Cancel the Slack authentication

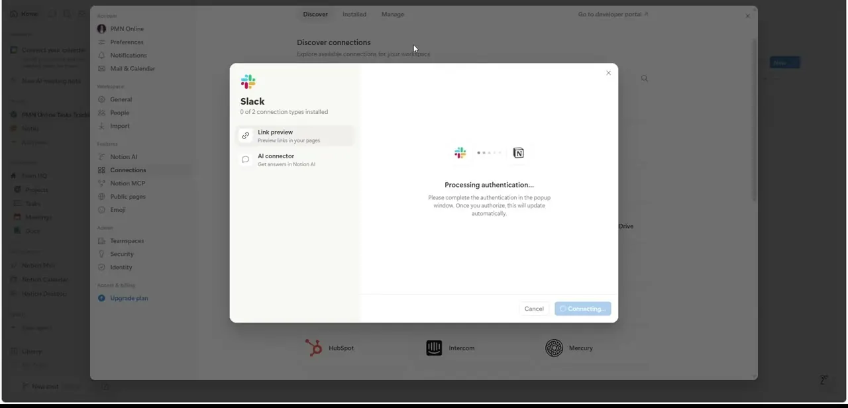(534, 309)
